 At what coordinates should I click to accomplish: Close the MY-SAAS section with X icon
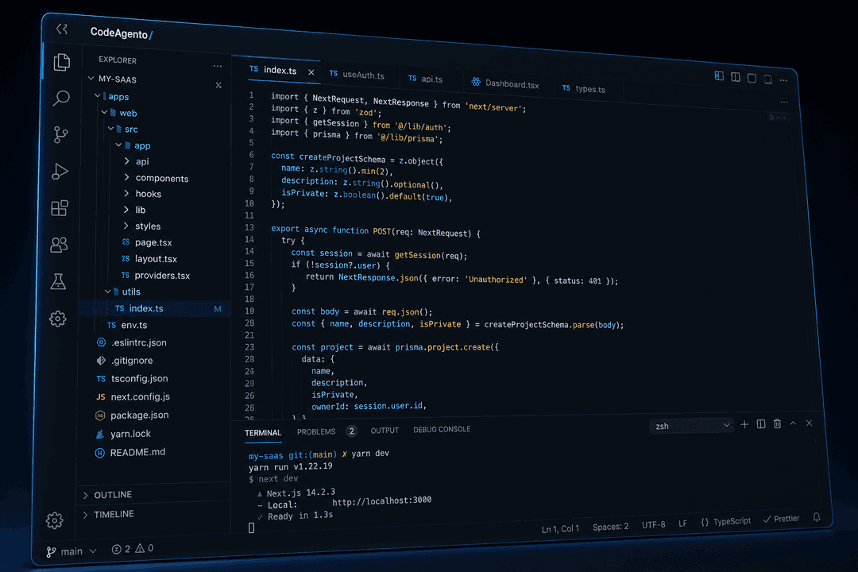click(x=218, y=85)
